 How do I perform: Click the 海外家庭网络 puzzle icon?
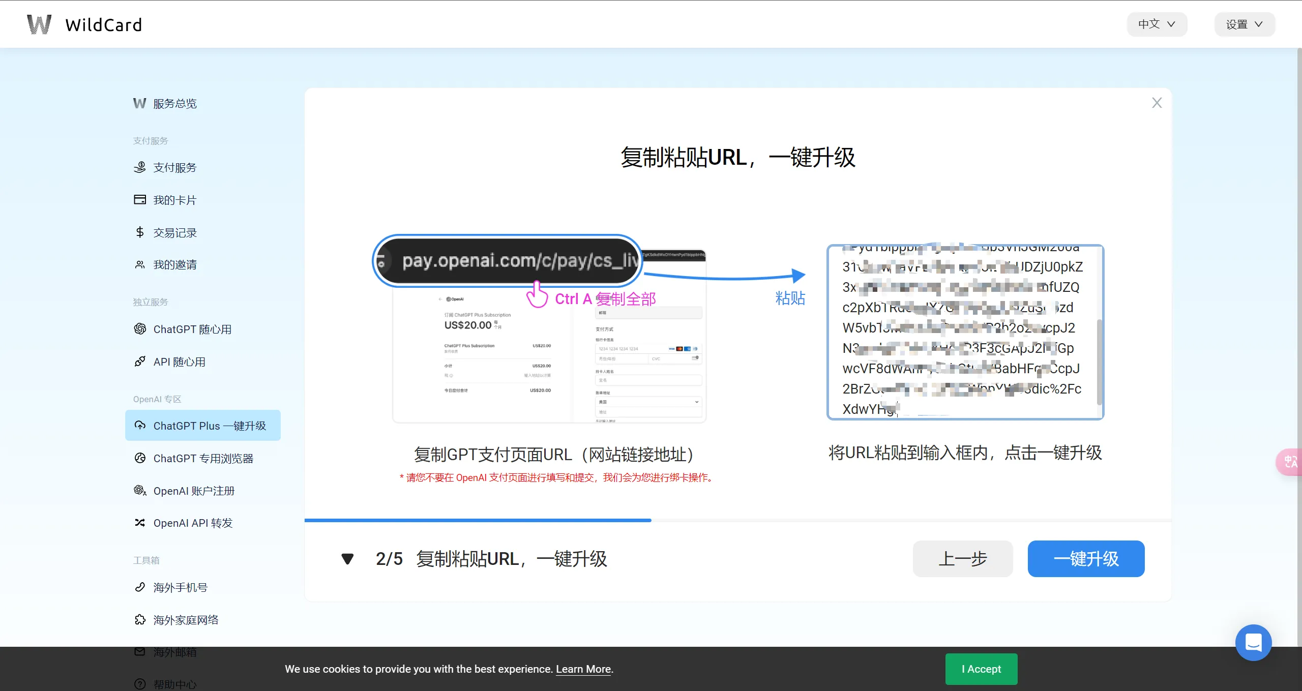coord(140,620)
